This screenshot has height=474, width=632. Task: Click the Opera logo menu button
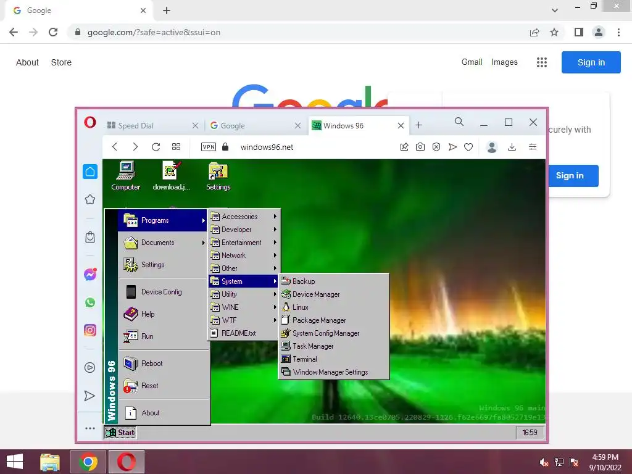[x=90, y=122]
